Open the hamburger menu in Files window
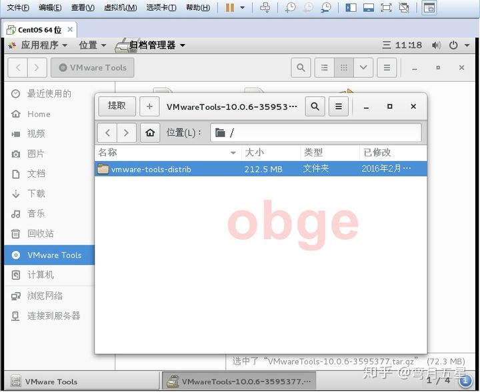 [x=387, y=67]
